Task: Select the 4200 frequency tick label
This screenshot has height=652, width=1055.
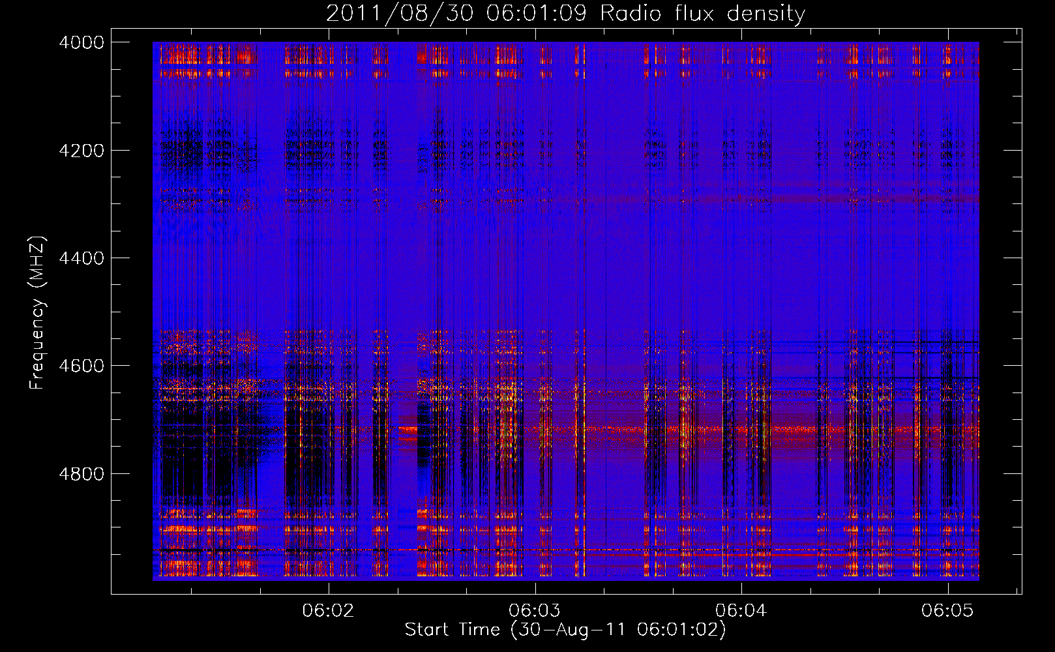Action: [x=81, y=151]
